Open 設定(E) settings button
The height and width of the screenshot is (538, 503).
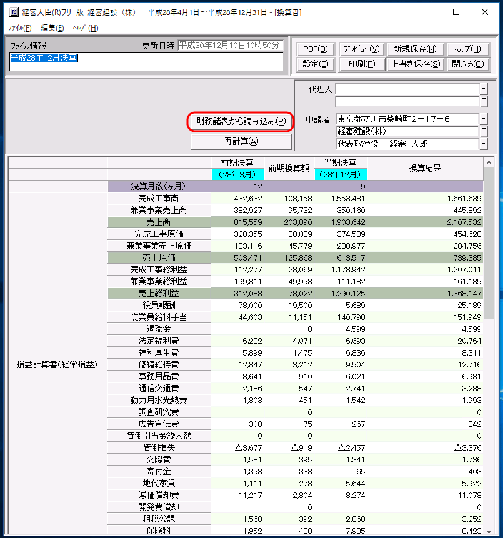click(x=315, y=64)
